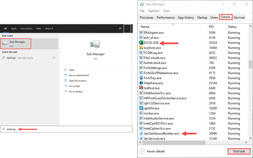The width and height of the screenshot is (253, 158).
Task: Click the End task button
Action: coord(239,151)
